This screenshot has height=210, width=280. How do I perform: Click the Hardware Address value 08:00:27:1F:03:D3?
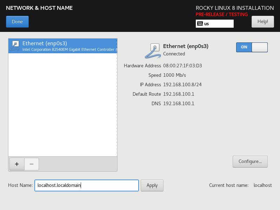tap(182, 66)
